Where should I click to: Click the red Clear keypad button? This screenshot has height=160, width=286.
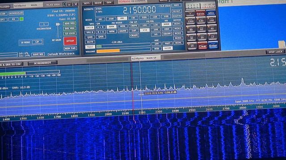coord(202,46)
